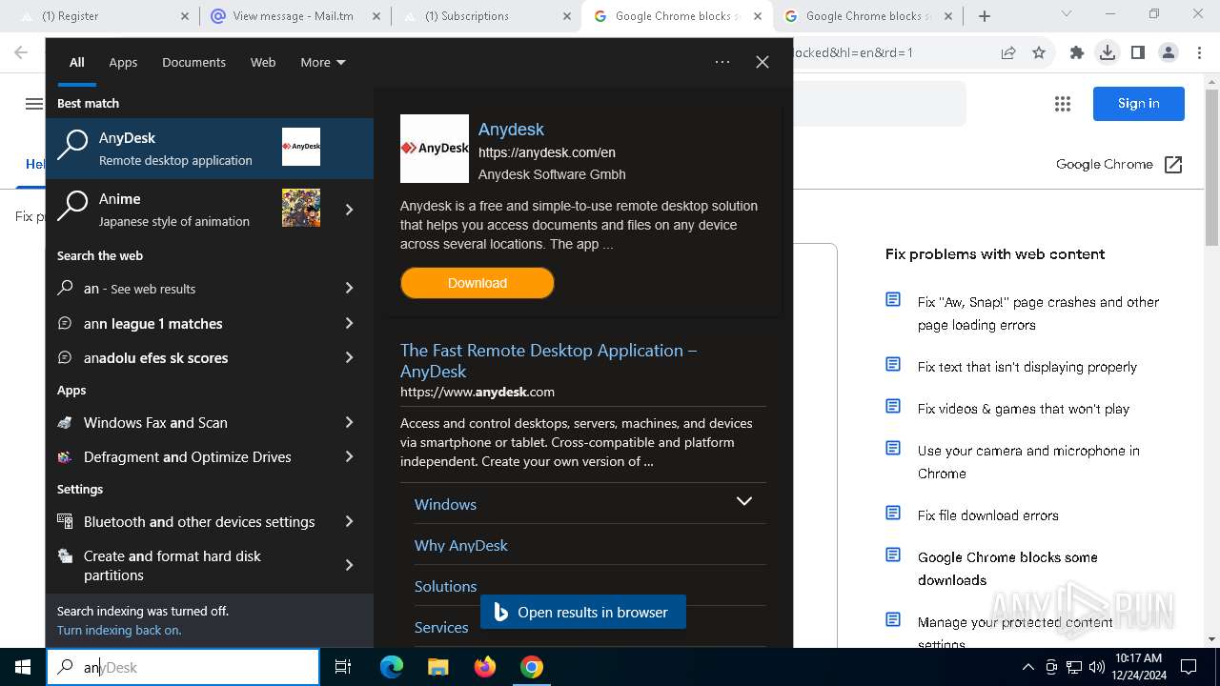Expand 'anadolu efes sk scores' arrow
This screenshot has height=686, width=1220.
[x=349, y=357]
